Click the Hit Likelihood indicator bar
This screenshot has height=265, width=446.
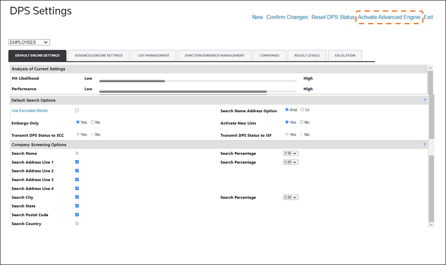tap(198, 81)
